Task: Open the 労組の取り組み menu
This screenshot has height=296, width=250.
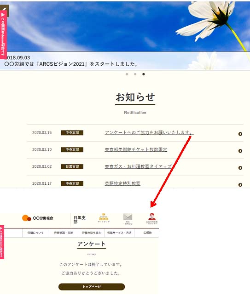Action: [91, 233]
